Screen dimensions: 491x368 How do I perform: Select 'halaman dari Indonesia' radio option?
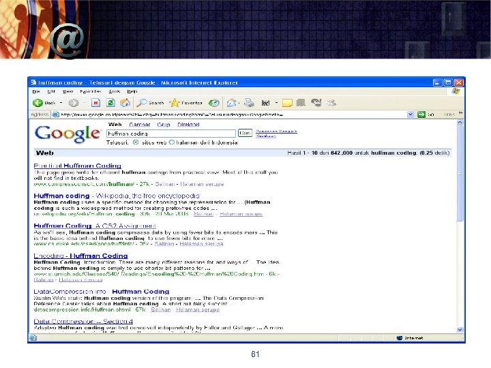172,142
